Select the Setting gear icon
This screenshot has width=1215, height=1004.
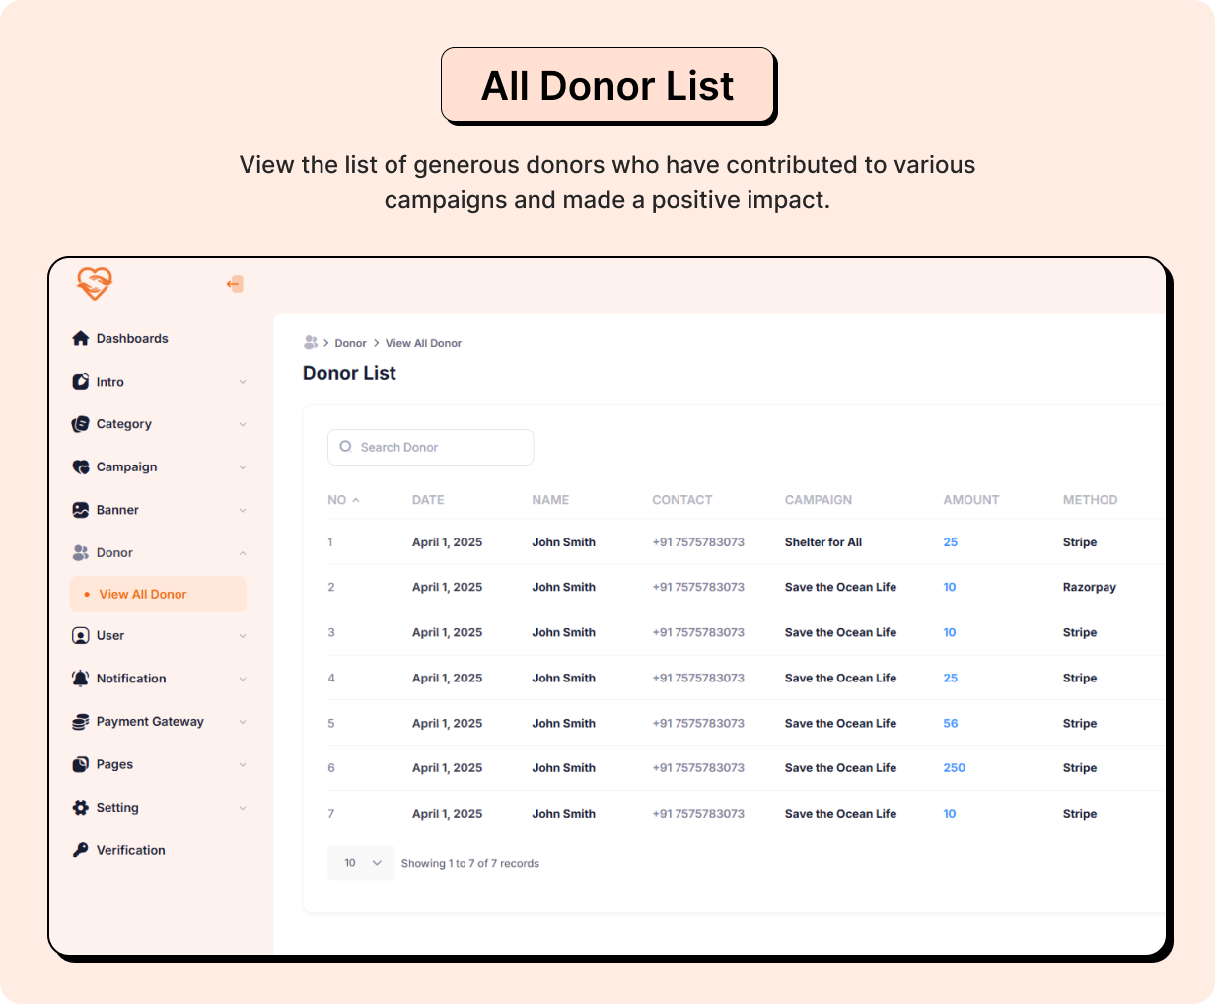(80, 807)
